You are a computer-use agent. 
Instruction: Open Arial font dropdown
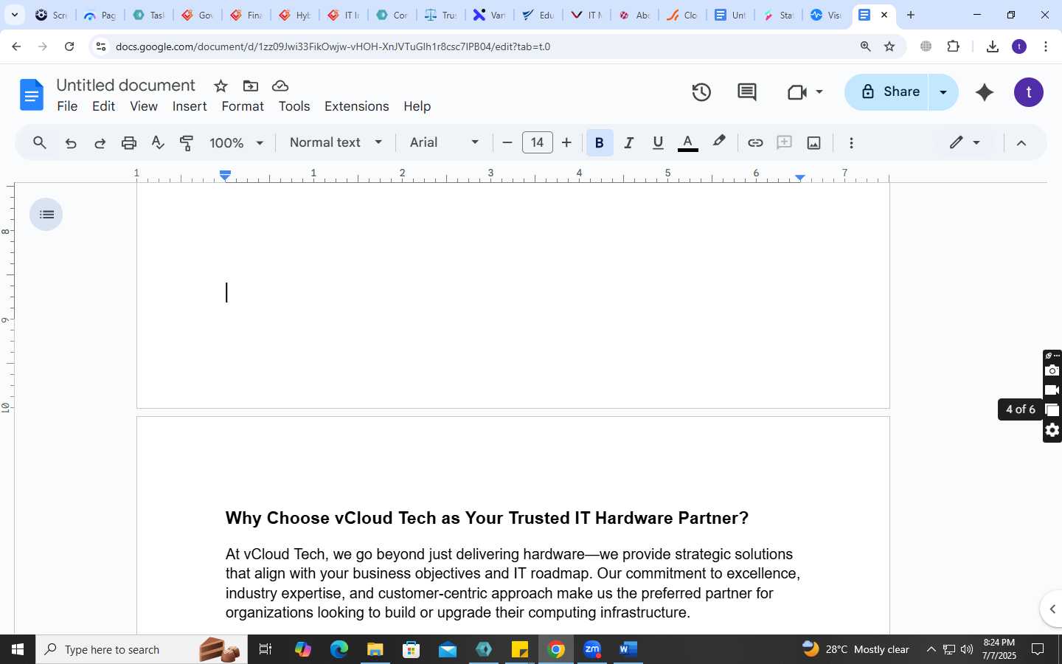point(445,143)
